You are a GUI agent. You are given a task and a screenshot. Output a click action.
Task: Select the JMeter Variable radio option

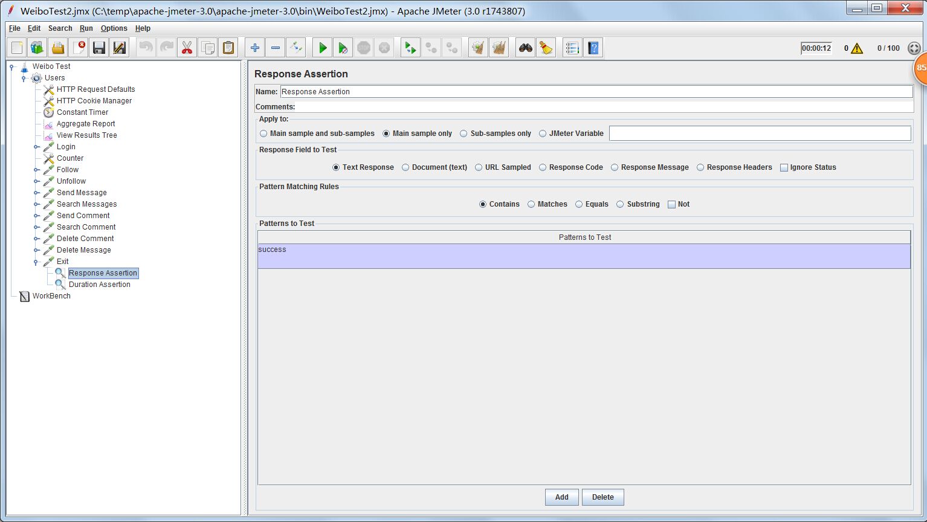coord(543,134)
